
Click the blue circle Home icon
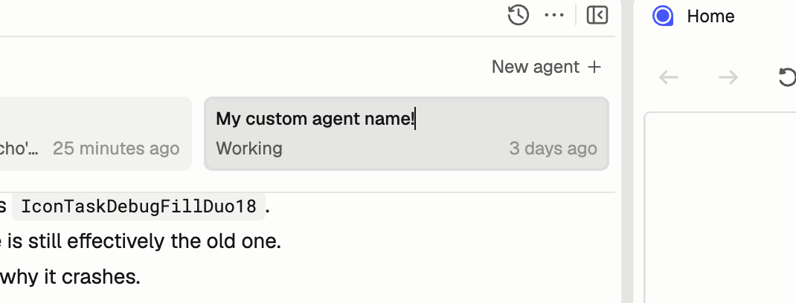tap(662, 16)
